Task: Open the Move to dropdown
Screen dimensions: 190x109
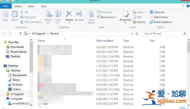Action: [x=48, y=17]
